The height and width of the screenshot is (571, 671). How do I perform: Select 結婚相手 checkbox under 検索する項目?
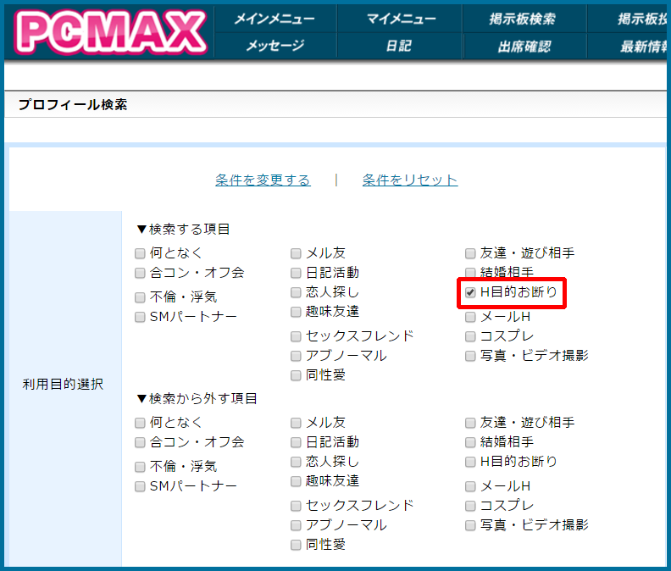tap(470, 273)
